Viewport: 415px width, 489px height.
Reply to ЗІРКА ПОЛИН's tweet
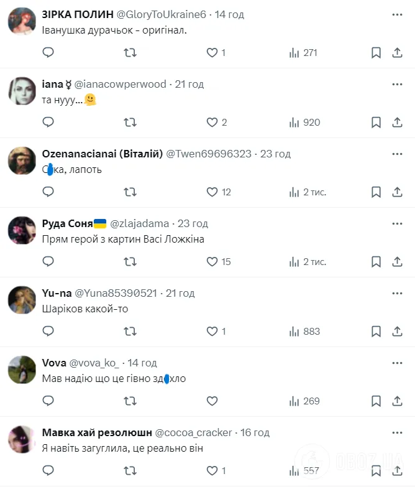(x=48, y=52)
